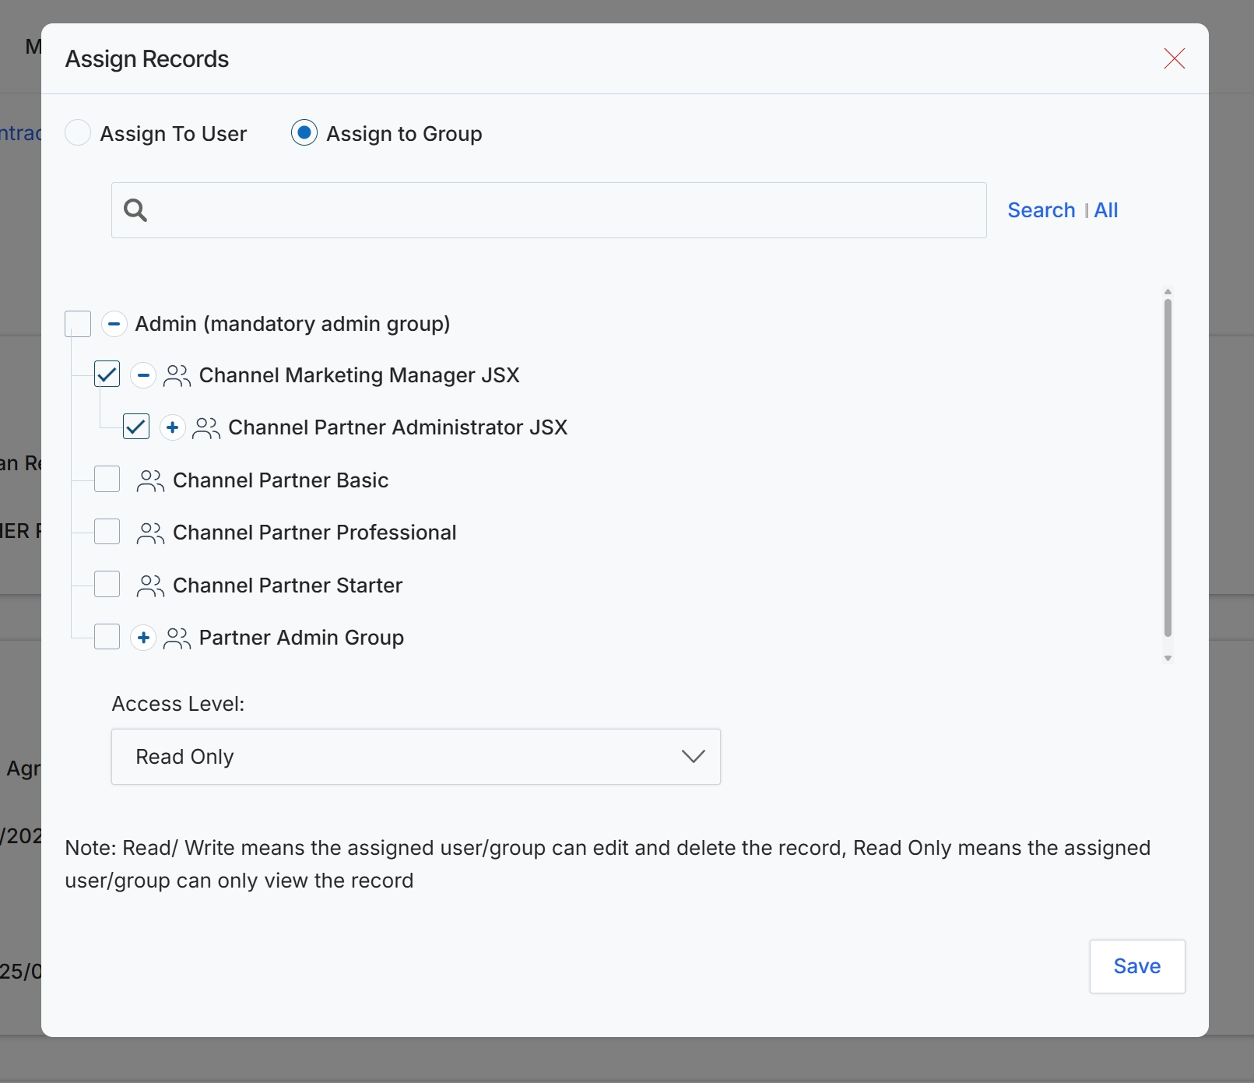This screenshot has height=1083, width=1254.
Task: Check the Admin (mandatory admin group) checkbox
Action: pyautogui.click(x=78, y=323)
